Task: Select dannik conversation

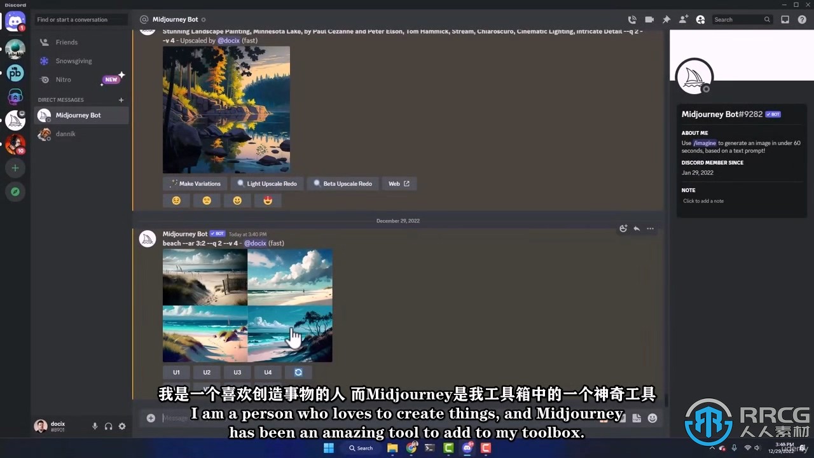Action: 81,134
